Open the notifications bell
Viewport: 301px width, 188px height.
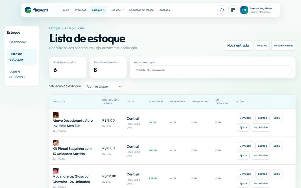(x=222, y=10)
